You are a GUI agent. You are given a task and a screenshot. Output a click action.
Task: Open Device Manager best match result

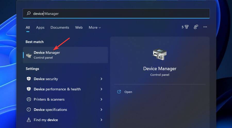[65, 55]
